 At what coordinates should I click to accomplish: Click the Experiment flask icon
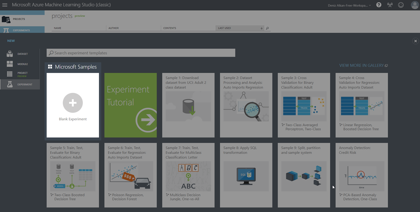(10, 84)
